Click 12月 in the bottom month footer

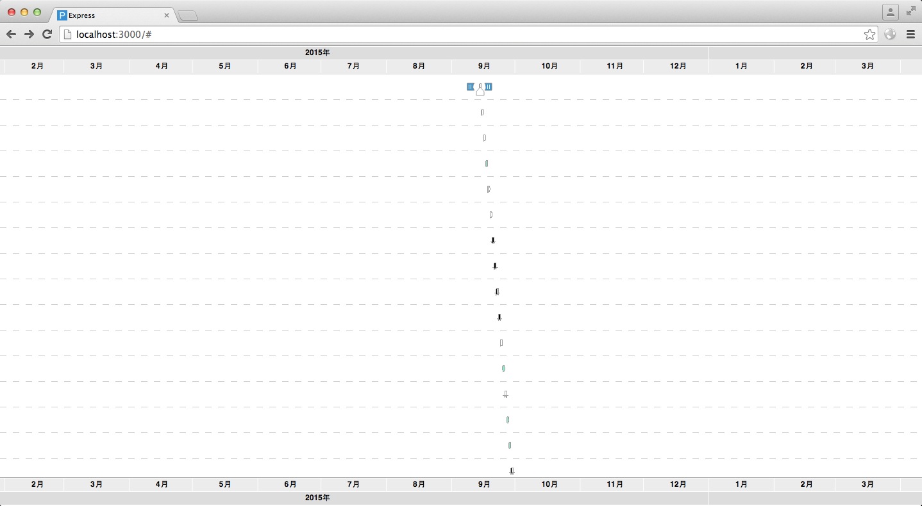[x=678, y=484]
